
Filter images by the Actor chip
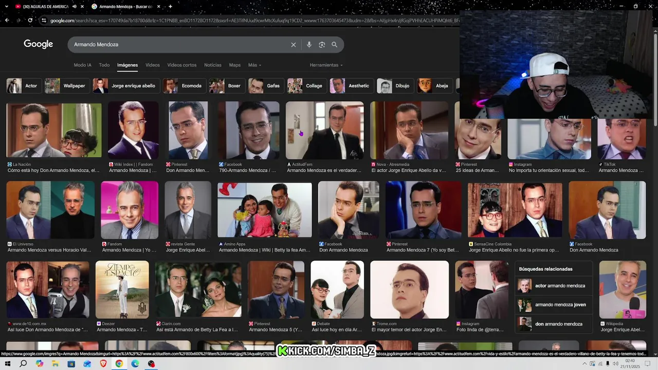(x=24, y=86)
